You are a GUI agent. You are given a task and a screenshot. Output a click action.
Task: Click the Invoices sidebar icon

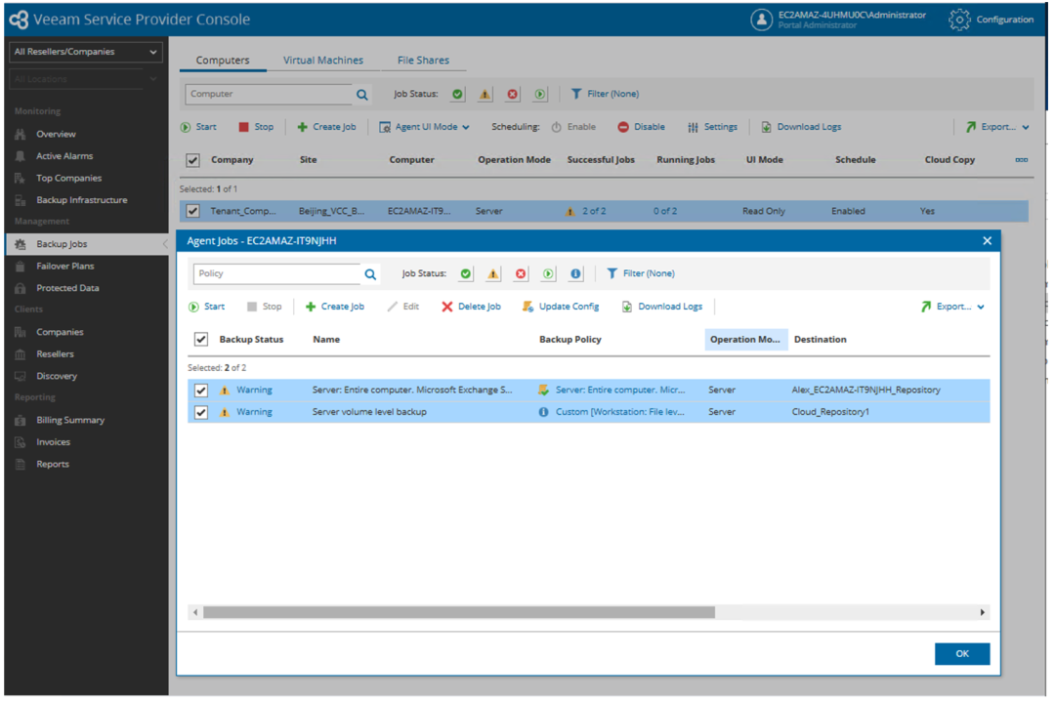click(x=21, y=442)
